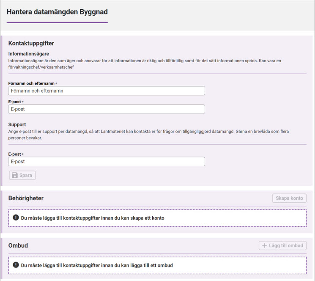This screenshot has height=281, width=315.
Task: Focus the Förnamn och efternamn input field
Action: [x=107, y=91]
